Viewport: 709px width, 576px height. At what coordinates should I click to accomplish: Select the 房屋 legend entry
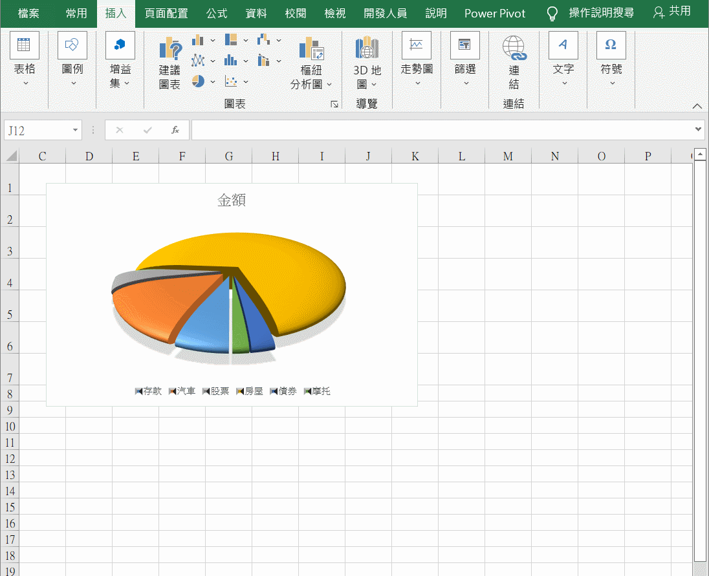pos(249,390)
